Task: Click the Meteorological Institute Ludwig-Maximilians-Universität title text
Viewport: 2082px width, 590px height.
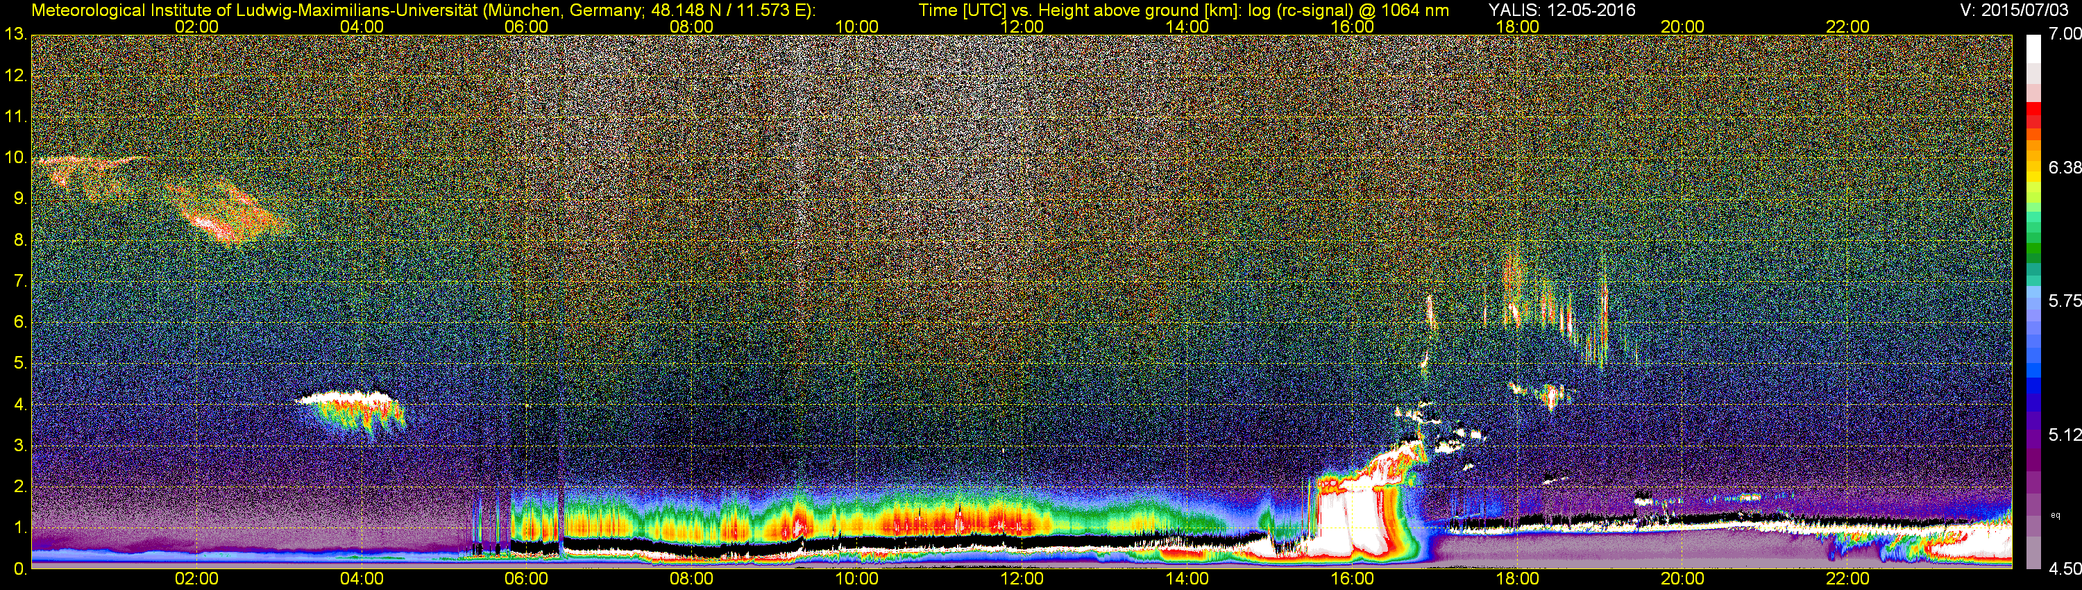Action: 423,10
